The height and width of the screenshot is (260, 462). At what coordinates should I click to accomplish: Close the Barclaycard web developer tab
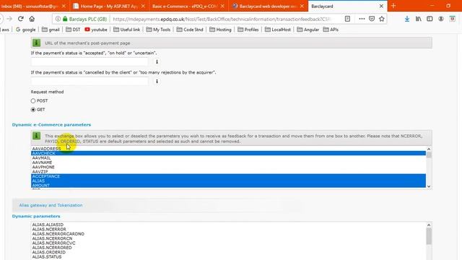[x=302, y=6]
